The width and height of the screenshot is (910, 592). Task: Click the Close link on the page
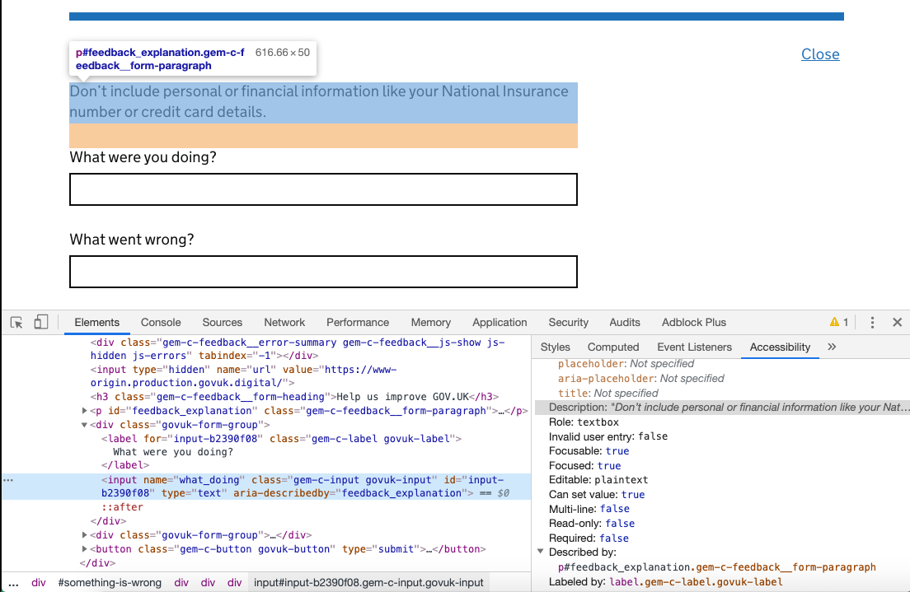[x=820, y=54]
